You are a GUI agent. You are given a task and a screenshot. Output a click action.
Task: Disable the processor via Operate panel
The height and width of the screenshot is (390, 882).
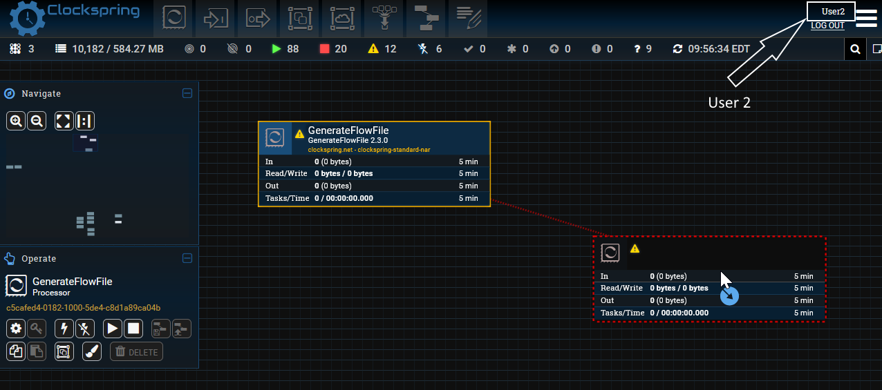pos(85,329)
